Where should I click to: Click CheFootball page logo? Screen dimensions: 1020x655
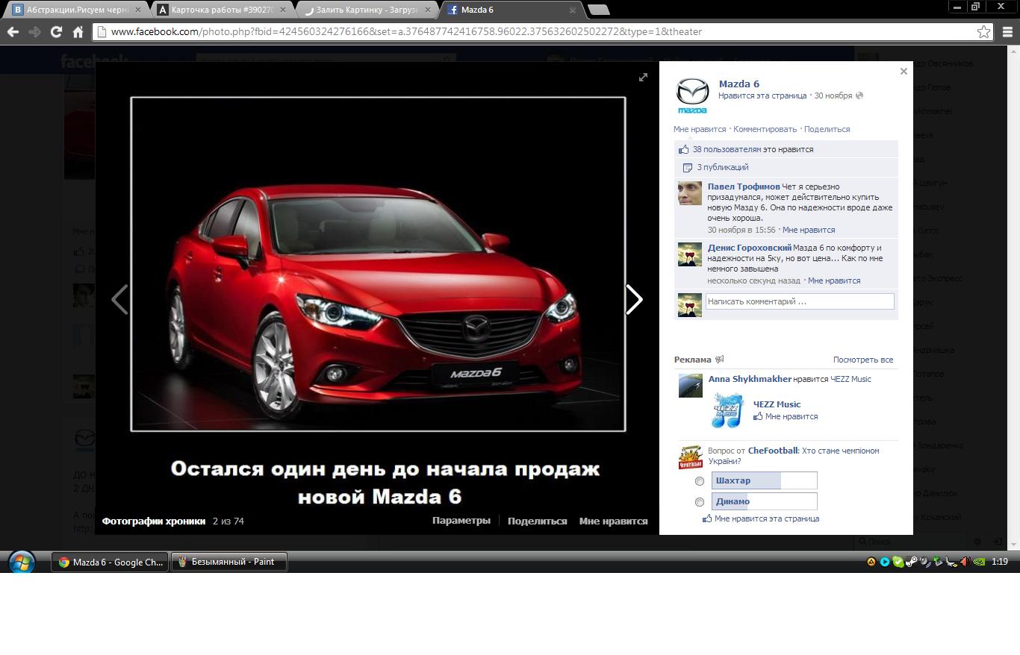point(690,457)
